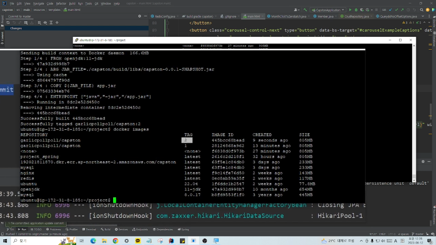Open Chrome from the taskbar

coord(115,241)
